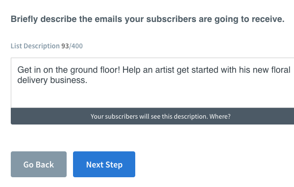Click the word "subscribers" in the heading
The image size is (294, 187).
171,19
